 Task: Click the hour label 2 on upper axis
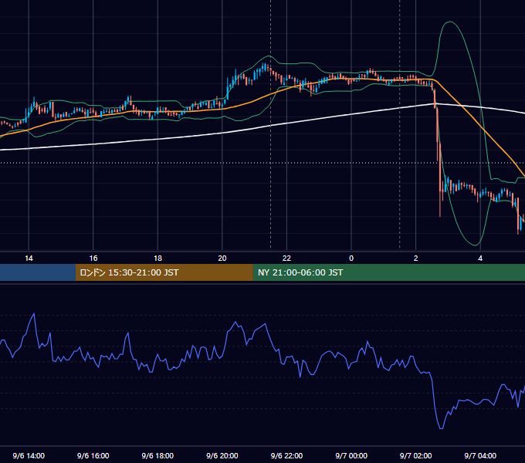(415, 259)
